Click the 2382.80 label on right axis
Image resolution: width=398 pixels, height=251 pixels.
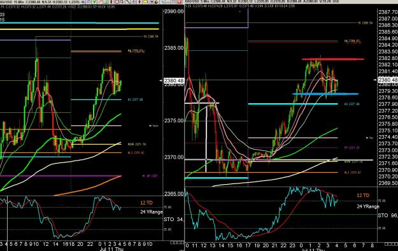pyautogui.click(x=388, y=58)
